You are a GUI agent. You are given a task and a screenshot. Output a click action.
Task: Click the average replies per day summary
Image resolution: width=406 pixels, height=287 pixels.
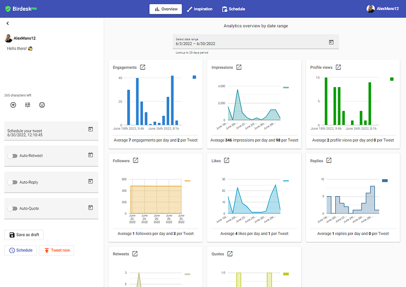(x=353, y=233)
